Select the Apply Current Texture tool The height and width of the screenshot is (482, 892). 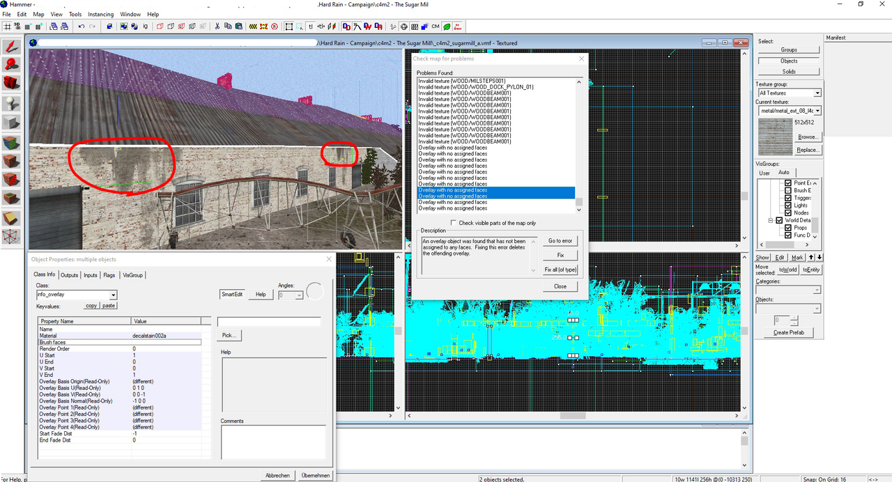11,160
